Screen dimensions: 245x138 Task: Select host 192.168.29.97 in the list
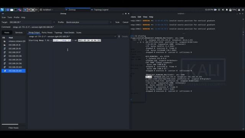(x=14, y=52)
